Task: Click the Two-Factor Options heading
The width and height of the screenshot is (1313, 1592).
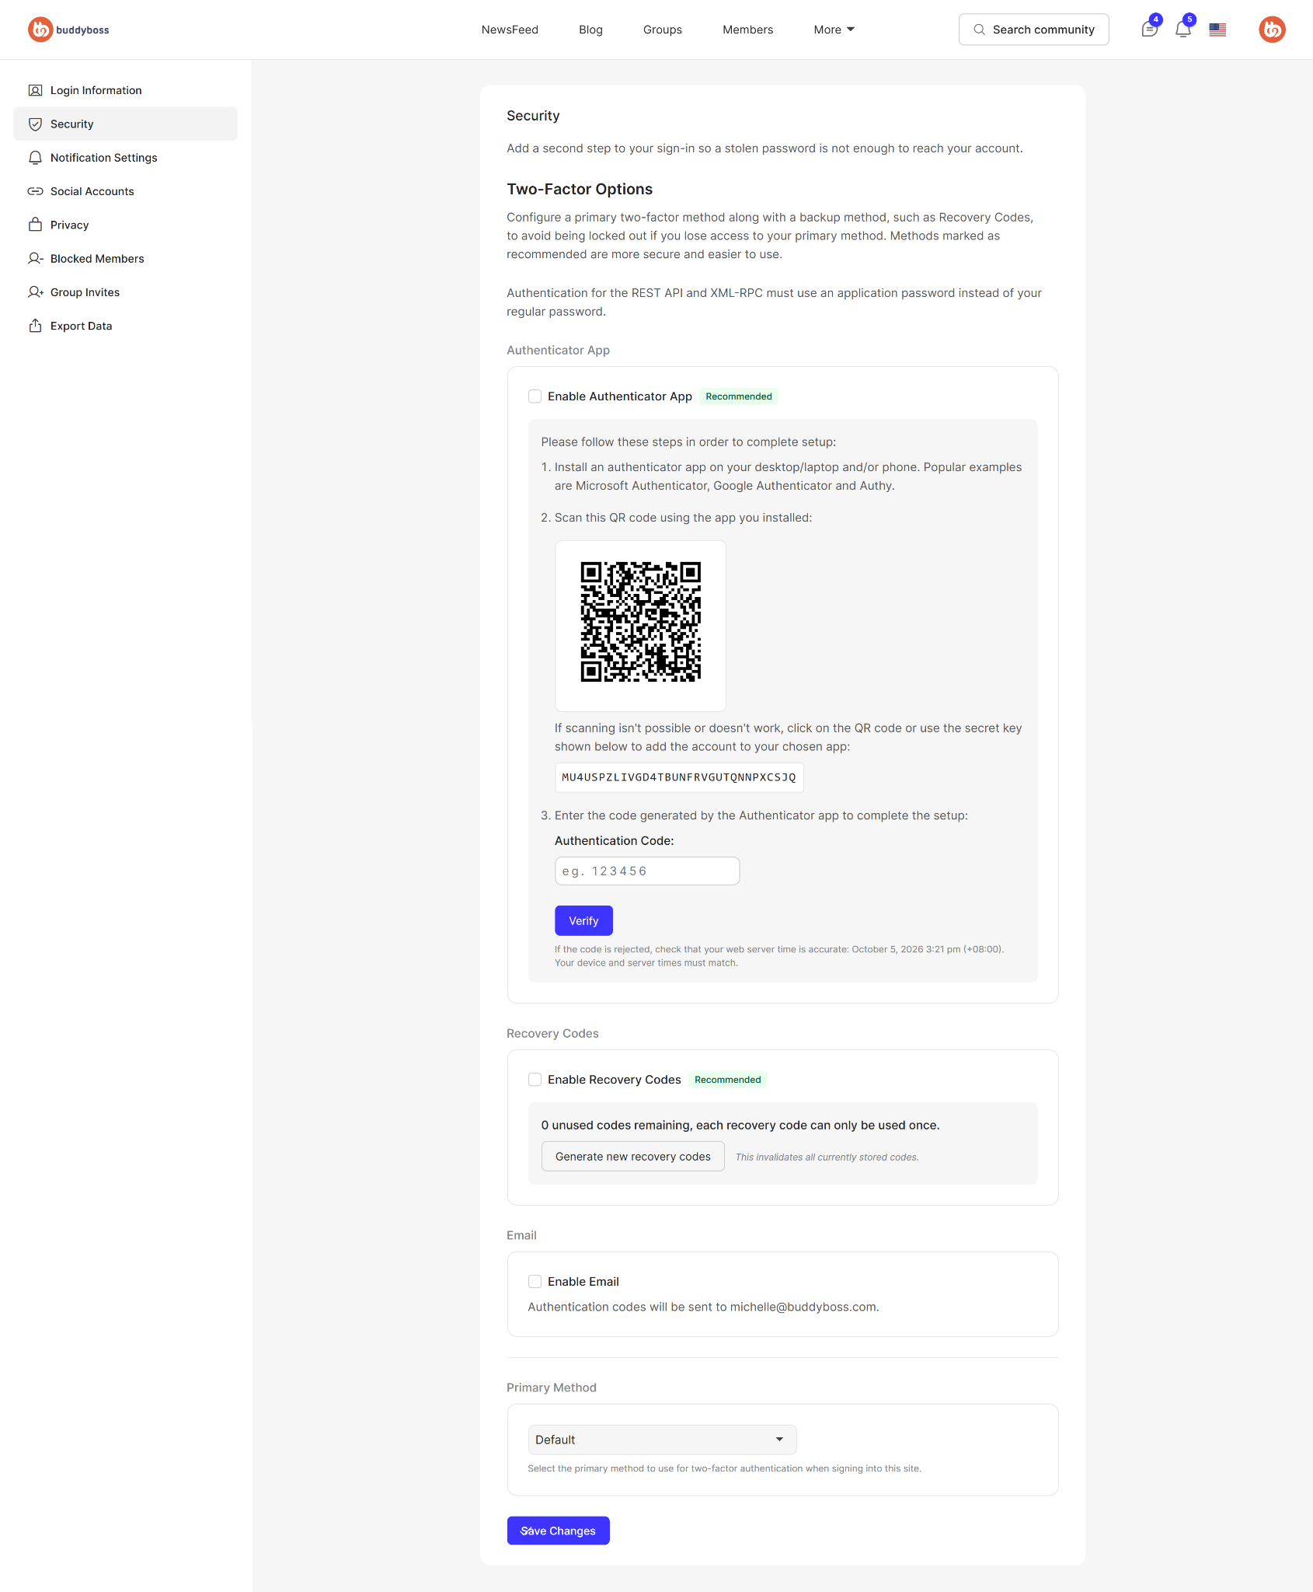Action: coord(580,189)
